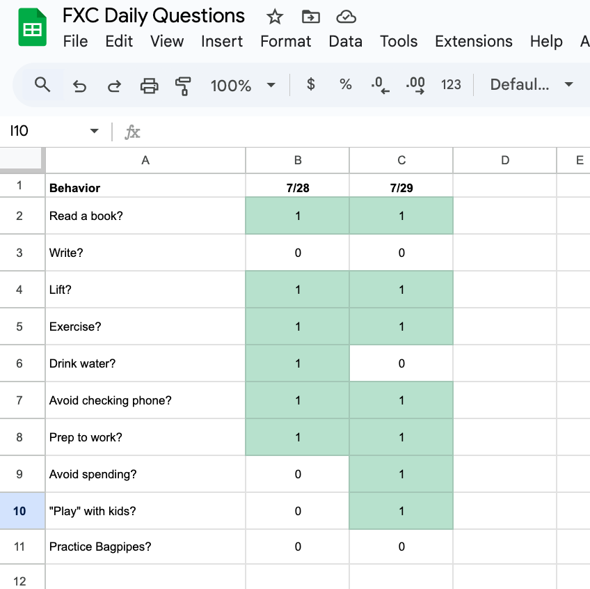Open the Tools menu
The height and width of the screenshot is (589, 590).
(x=399, y=41)
